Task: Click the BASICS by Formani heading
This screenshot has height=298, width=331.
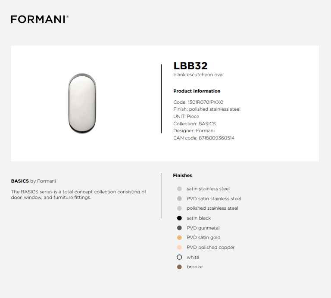Action: (x=33, y=181)
